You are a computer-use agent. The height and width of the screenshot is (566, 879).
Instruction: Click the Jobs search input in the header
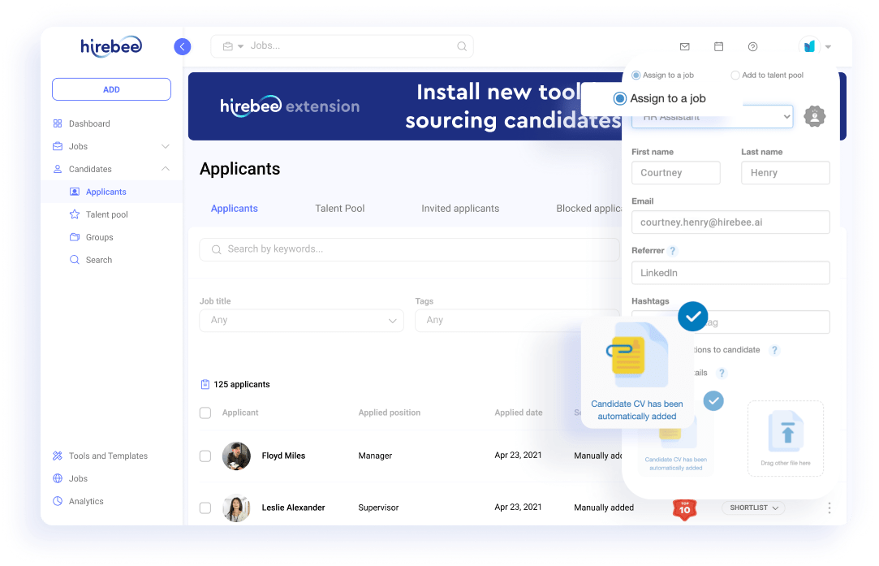(342, 46)
